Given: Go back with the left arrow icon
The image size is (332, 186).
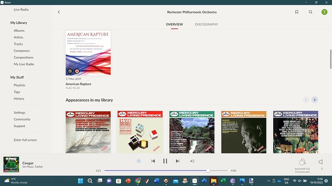Looking at the screenshot, I should coord(59,12).
